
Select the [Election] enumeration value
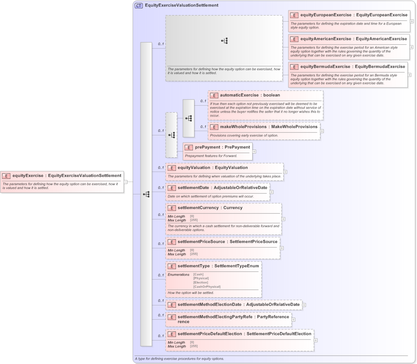coord(201,283)
